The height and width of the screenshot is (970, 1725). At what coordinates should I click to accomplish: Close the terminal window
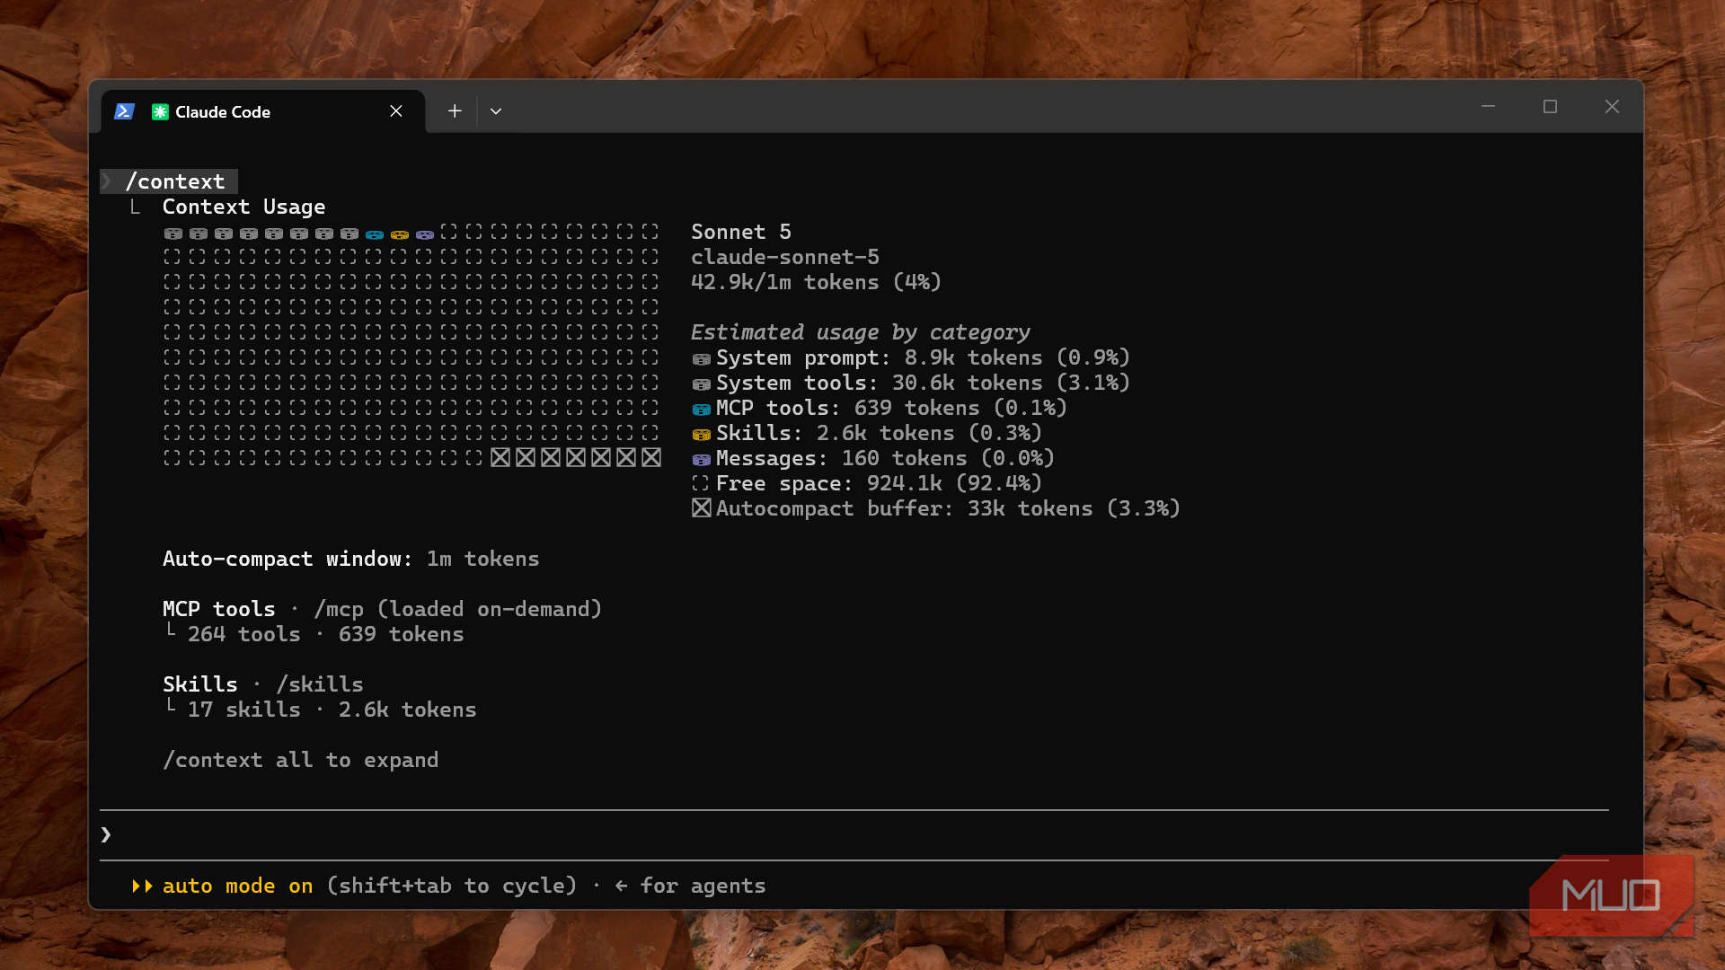pos(1612,107)
